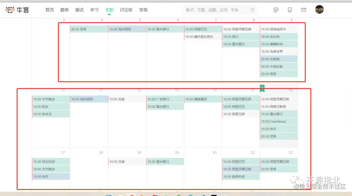Select the 19:00 完美世界 event
352x196 pixels.
pyautogui.click(x=279, y=51)
